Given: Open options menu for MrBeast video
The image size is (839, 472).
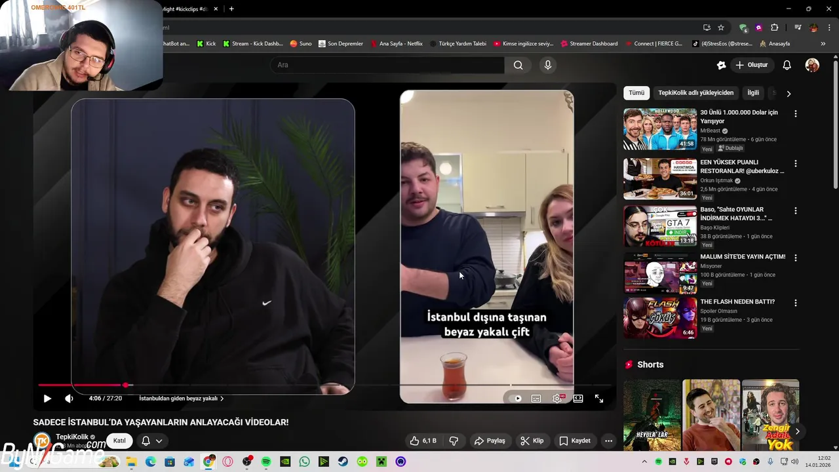Looking at the screenshot, I should coord(795,113).
